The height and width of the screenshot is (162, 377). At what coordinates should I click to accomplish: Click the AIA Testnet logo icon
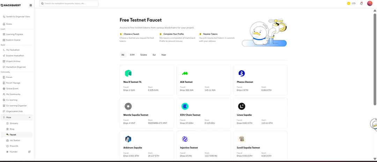point(185,73)
